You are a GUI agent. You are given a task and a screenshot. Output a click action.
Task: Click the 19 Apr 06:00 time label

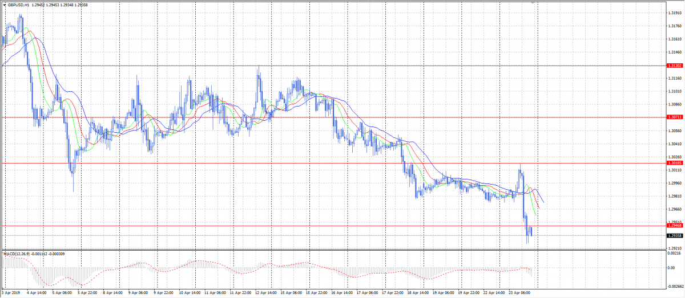coord(442,293)
